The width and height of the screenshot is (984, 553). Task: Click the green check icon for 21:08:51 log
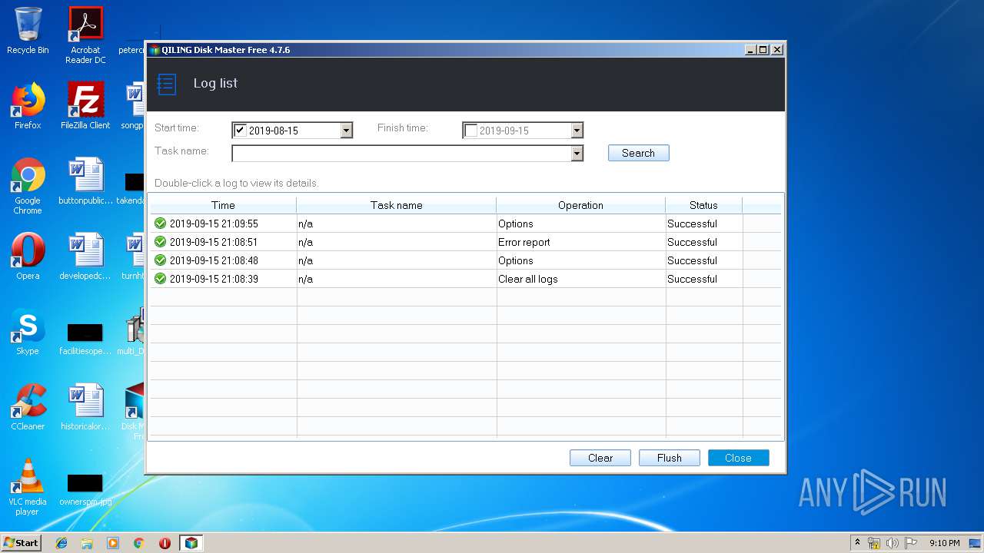[160, 242]
